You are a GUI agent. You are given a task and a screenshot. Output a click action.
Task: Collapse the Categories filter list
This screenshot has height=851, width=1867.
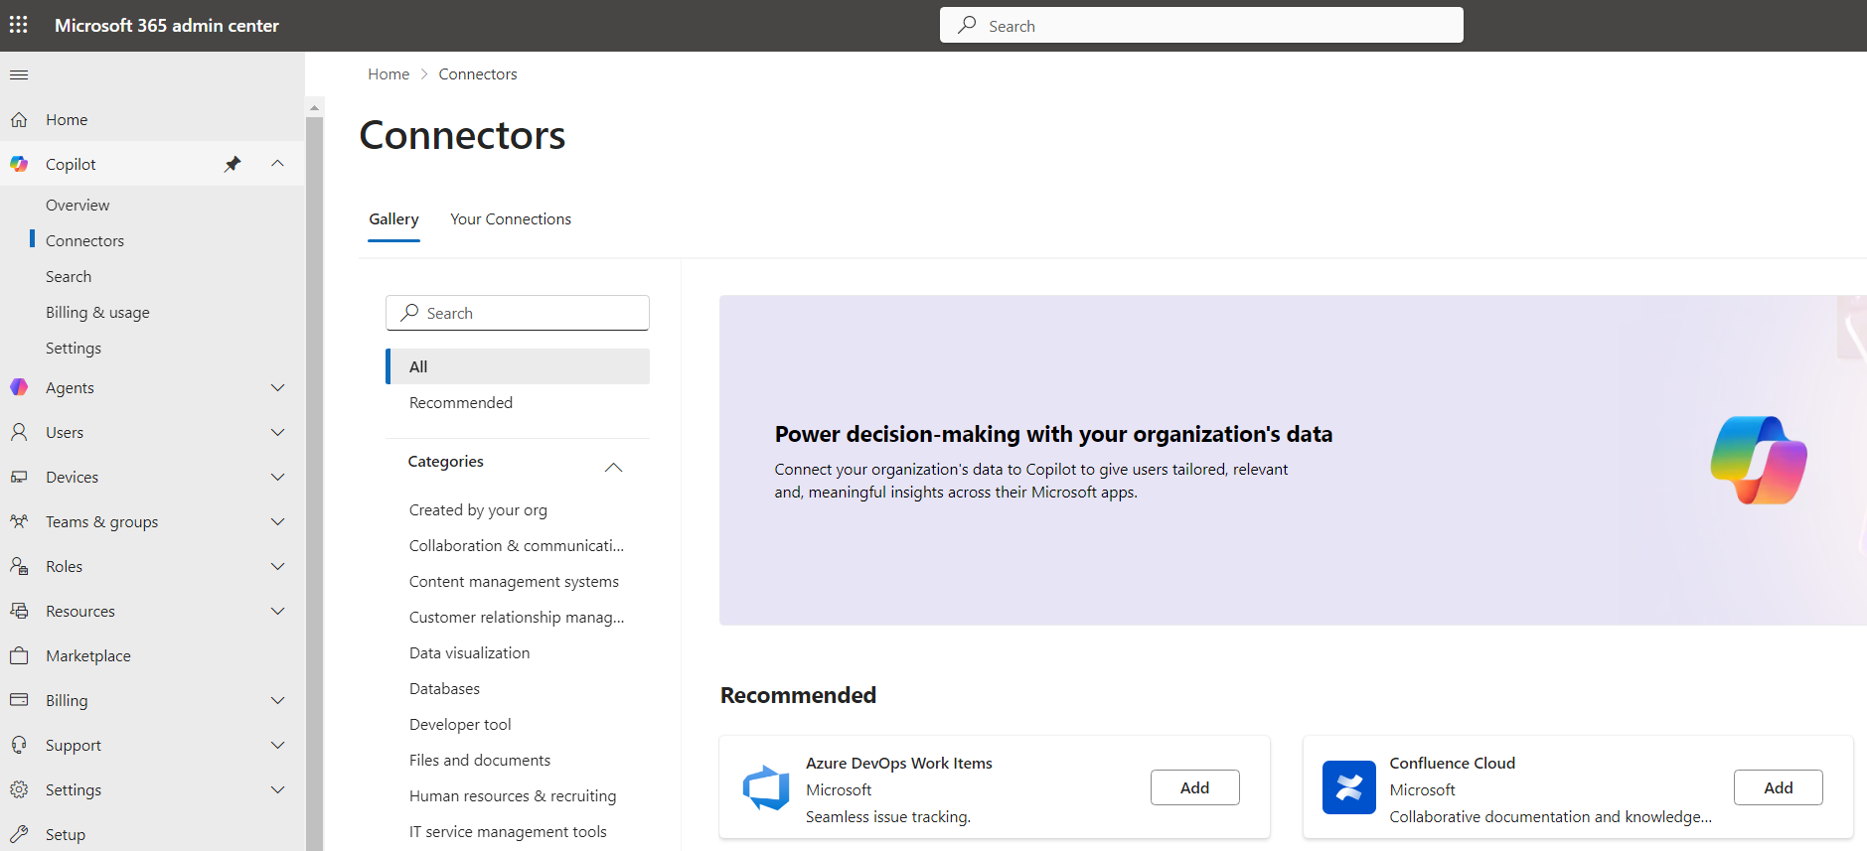(613, 467)
